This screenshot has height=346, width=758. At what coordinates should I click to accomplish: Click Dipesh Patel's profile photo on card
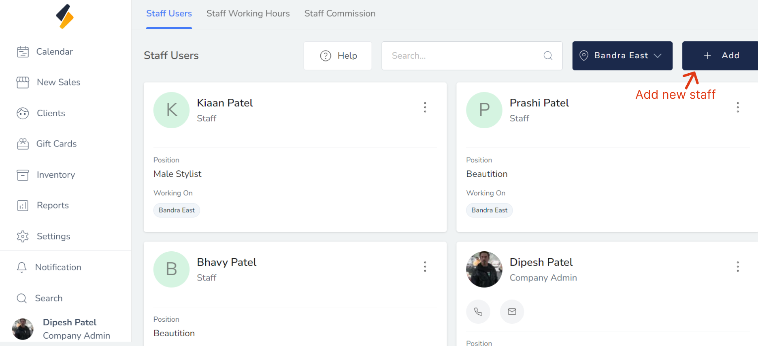click(x=484, y=270)
